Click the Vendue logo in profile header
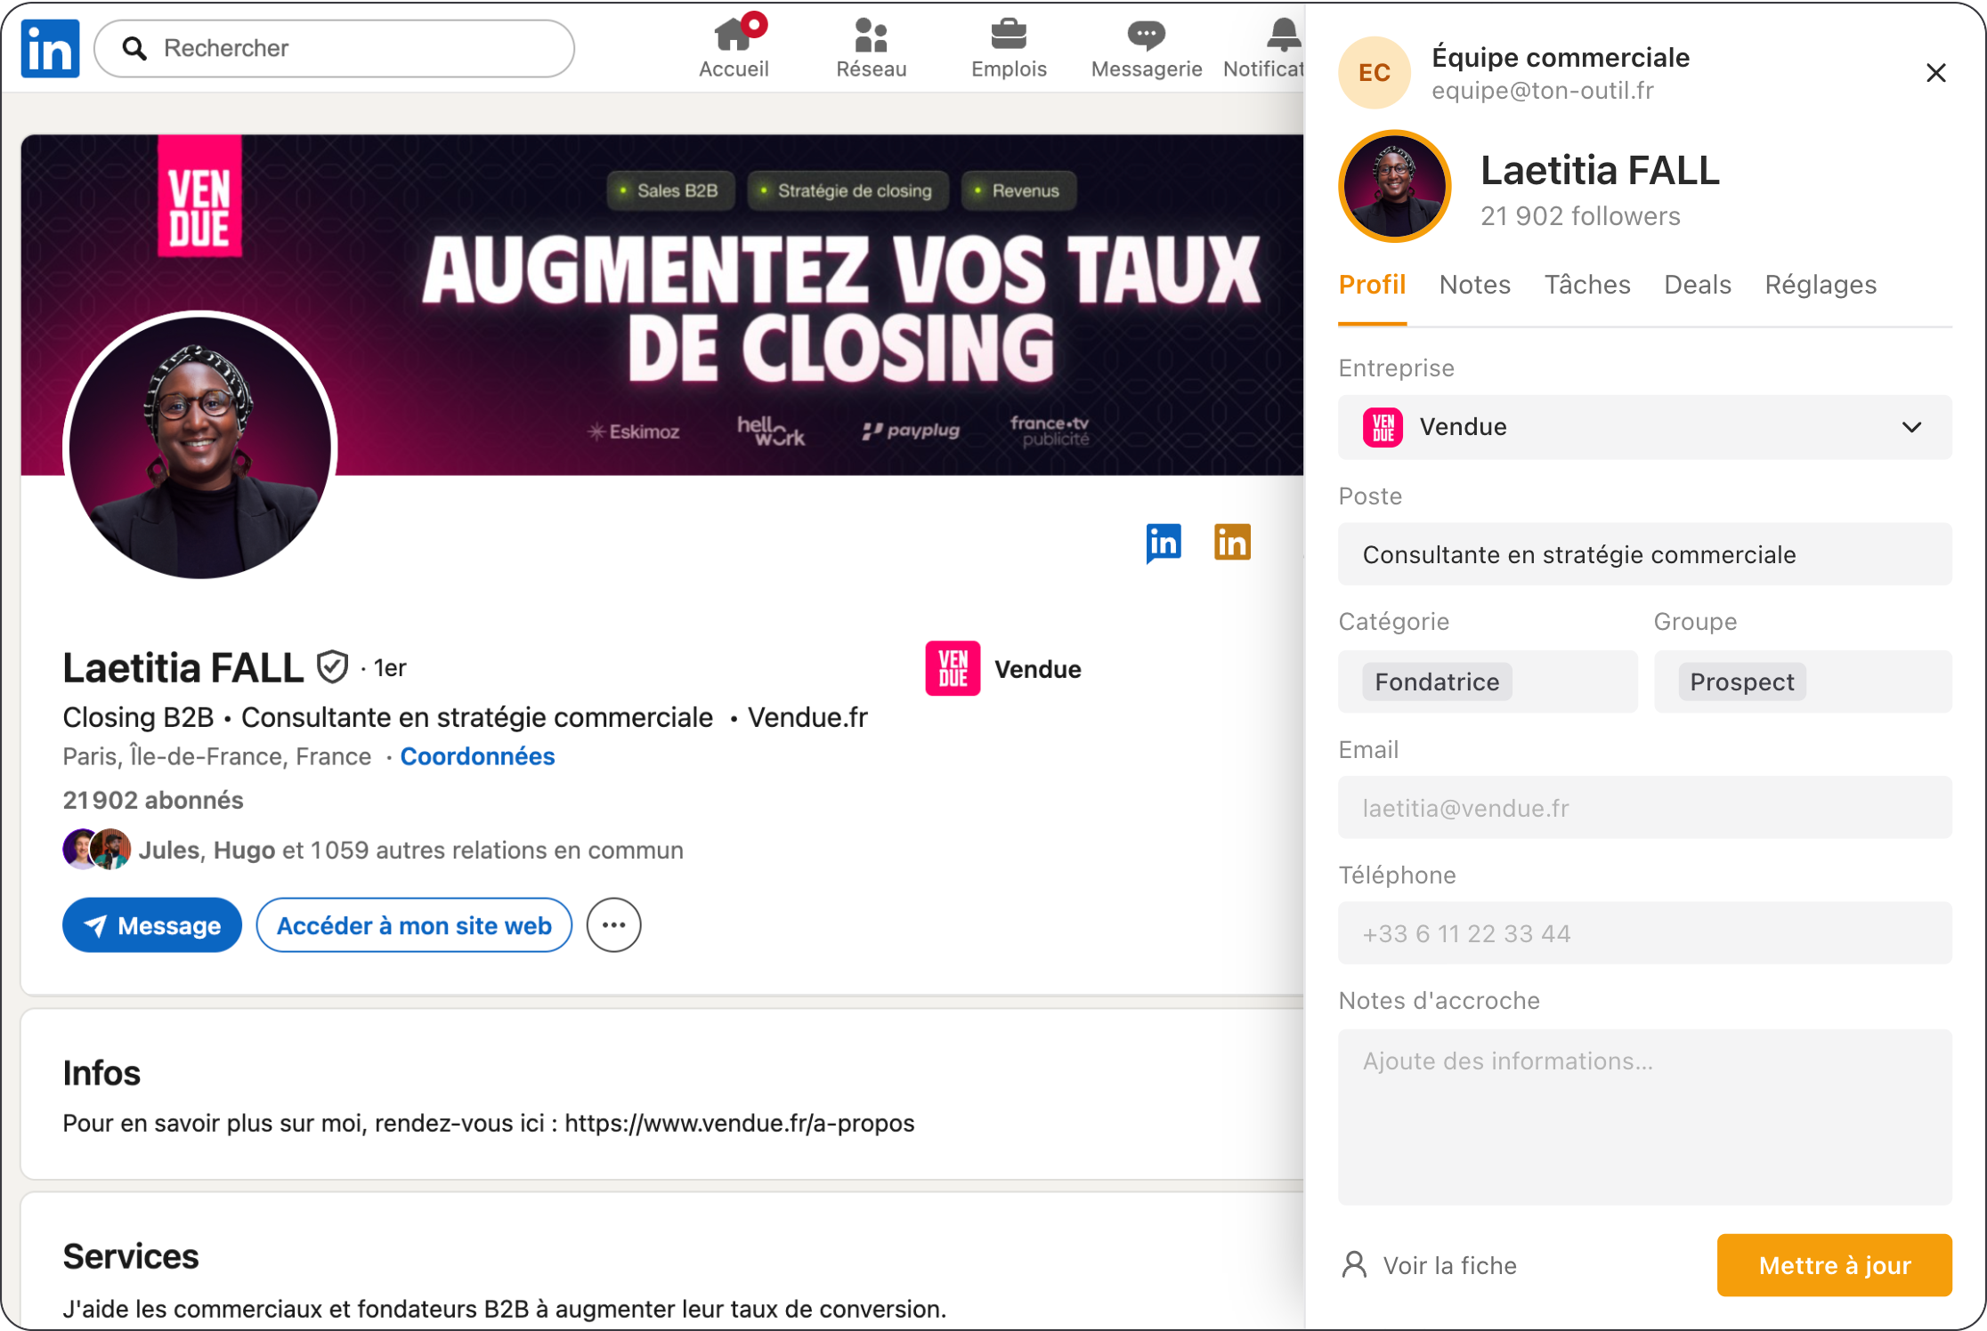Screen dimensions: 1987x1331 tap(953, 668)
